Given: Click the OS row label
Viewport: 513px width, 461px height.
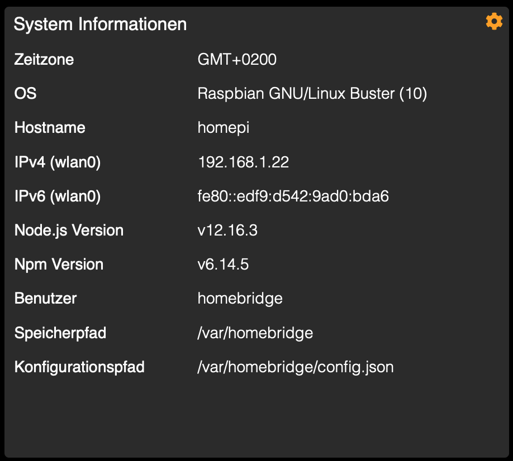Looking at the screenshot, I should [x=25, y=93].
